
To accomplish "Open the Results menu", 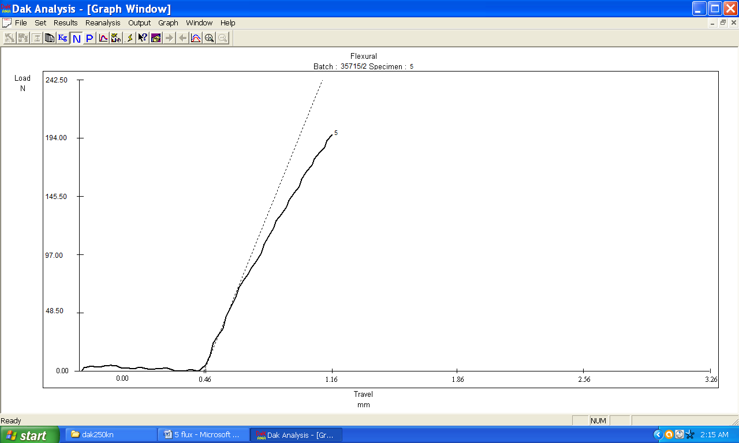I will 66,23.
